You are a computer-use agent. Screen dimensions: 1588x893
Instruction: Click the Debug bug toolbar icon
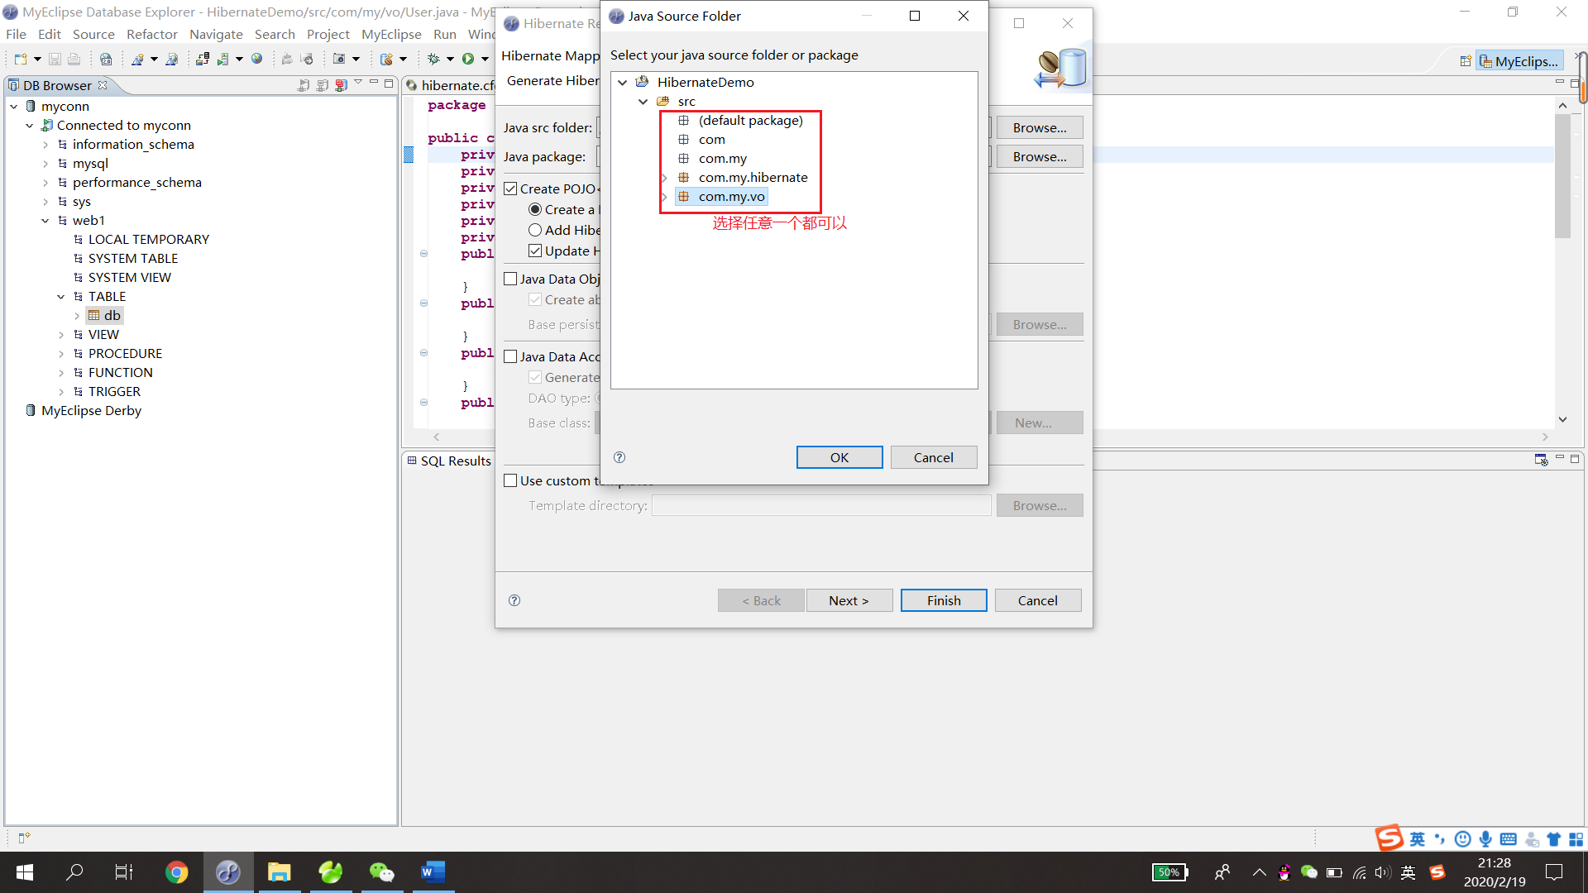click(x=433, y=59)
